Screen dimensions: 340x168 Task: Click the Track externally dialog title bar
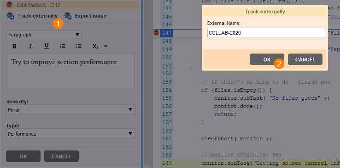pos(265,12)
